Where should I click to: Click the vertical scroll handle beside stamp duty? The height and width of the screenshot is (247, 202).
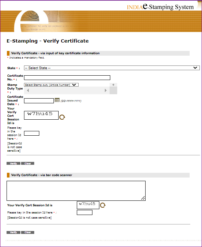pos(113,85)
